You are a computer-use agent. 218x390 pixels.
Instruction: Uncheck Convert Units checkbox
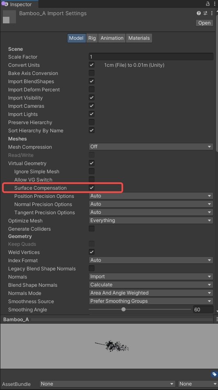click(92, 65)
